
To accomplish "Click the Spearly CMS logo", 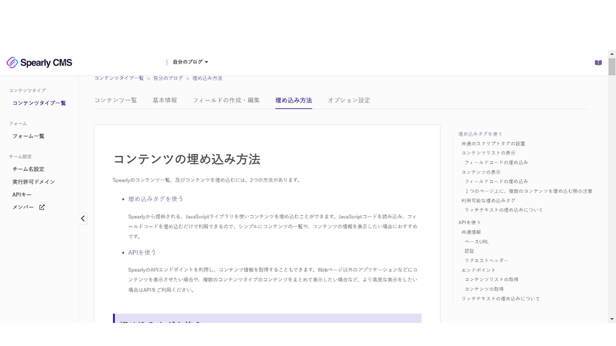I will [40, 63].
